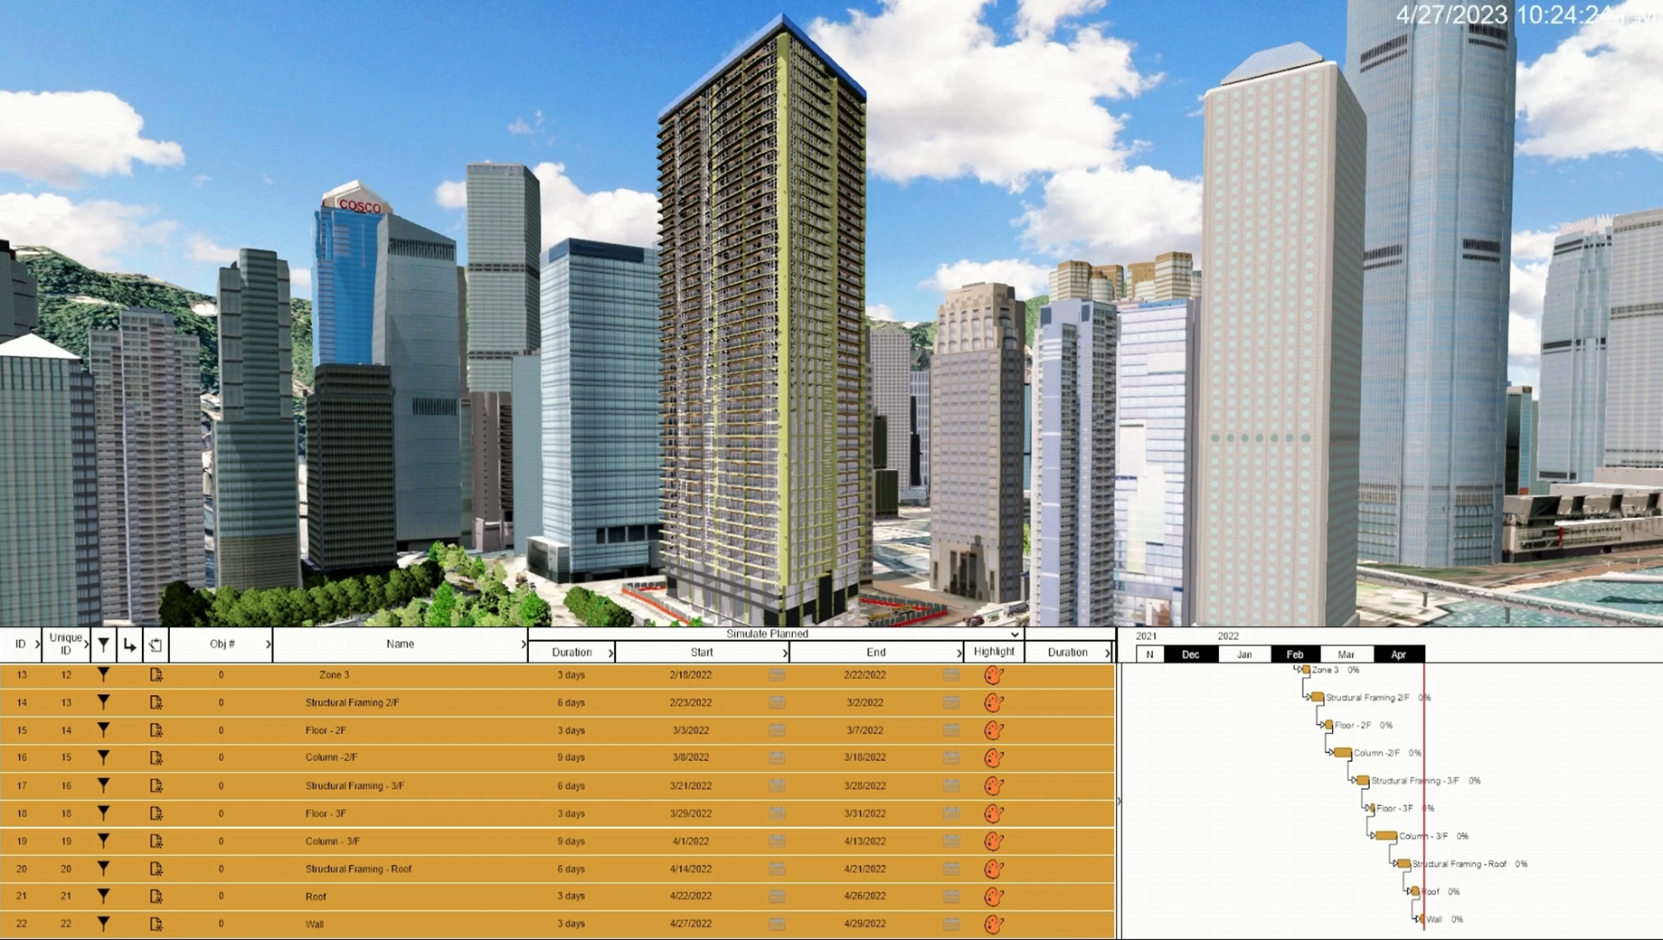Click the document icon in the Roof row

[156, 897]
